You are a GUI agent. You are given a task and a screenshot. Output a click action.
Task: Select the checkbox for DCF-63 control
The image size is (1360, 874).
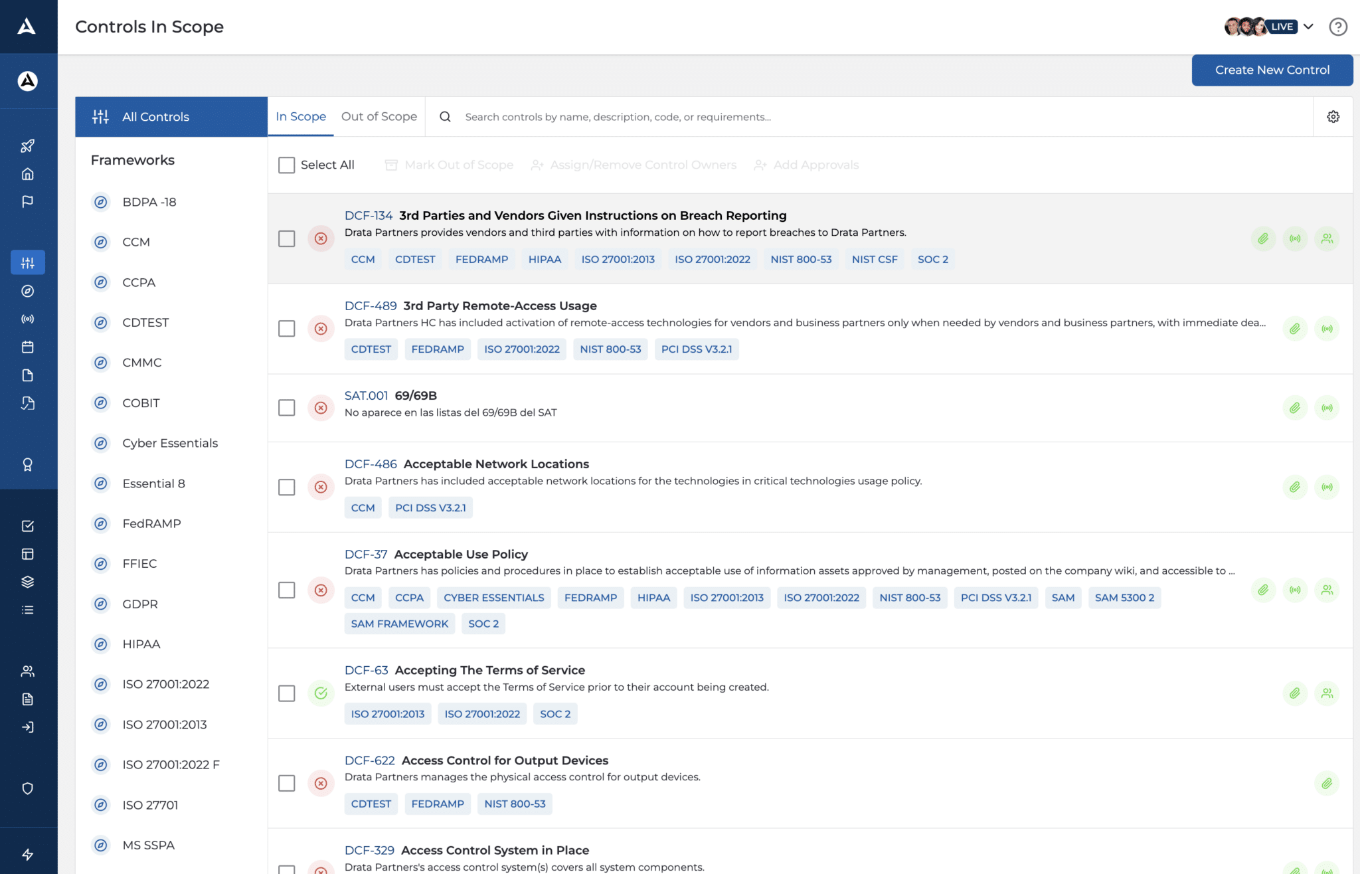(286, 693)
